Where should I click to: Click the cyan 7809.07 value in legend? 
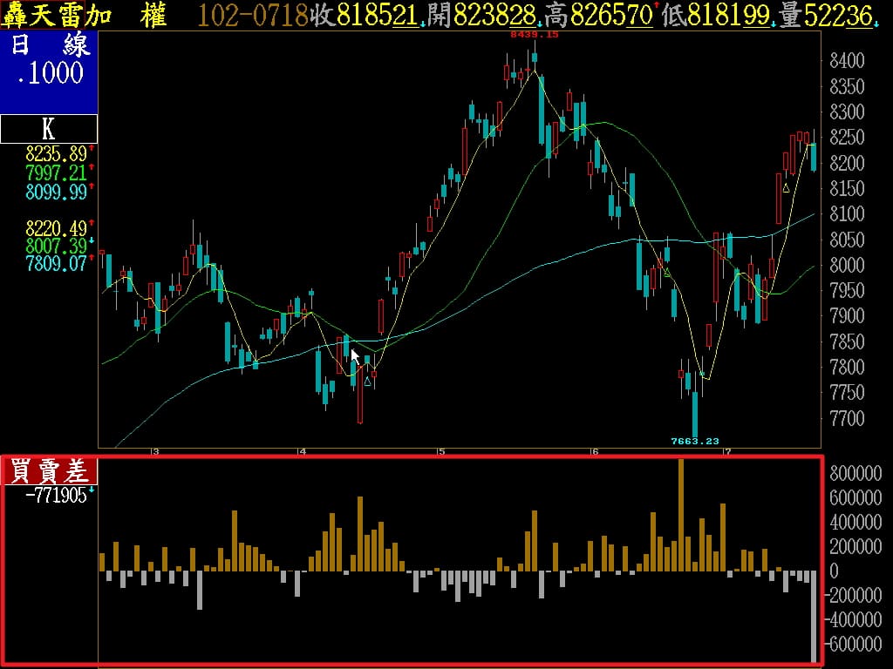coord(56,263)
